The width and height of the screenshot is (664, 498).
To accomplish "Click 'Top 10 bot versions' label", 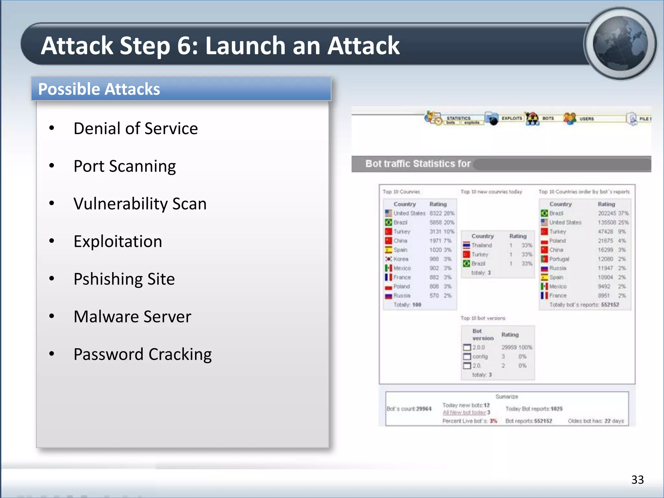I will 483,318.
